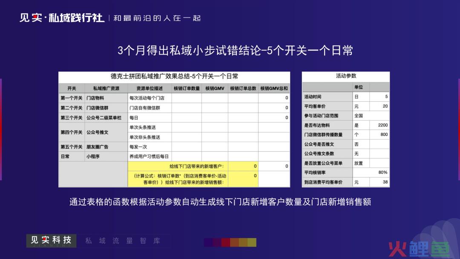
Task: Click the tagline '和最前沿的人在一起'
Action: click(x=157, y=18)
